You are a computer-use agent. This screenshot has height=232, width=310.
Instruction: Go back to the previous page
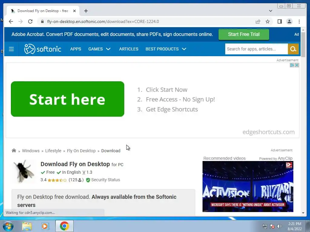click(x=11, y=21)
